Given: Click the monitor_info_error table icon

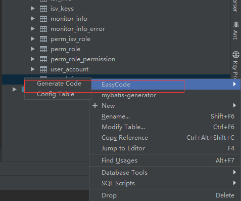Looking at the screenshot, I should [x=43, y=29].
